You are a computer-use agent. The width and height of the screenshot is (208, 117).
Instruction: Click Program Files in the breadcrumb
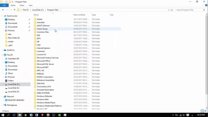pyautogui.click(x=53, y=10)
